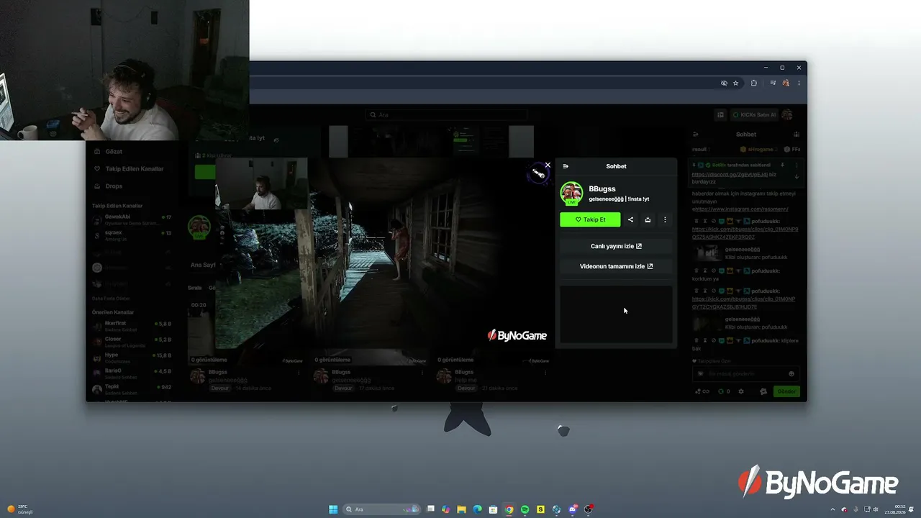Open the Kick profile avatar menu
The image size is (921, 518).
pos(787,115)
